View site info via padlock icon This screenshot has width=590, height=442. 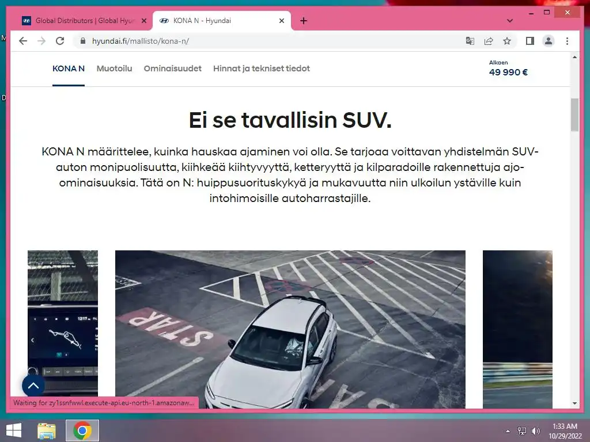click(x=83, y=41)
